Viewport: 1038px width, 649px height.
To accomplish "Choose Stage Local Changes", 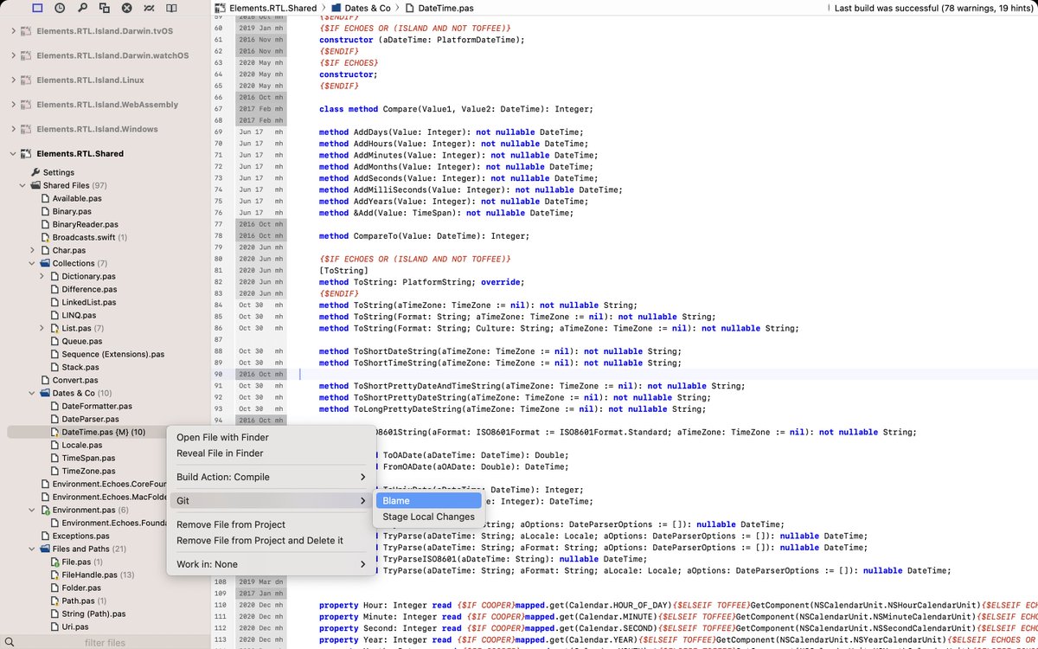I will 429,517.
